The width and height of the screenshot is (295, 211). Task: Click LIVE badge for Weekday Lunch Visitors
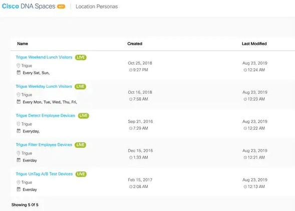(x=80, y=87)
